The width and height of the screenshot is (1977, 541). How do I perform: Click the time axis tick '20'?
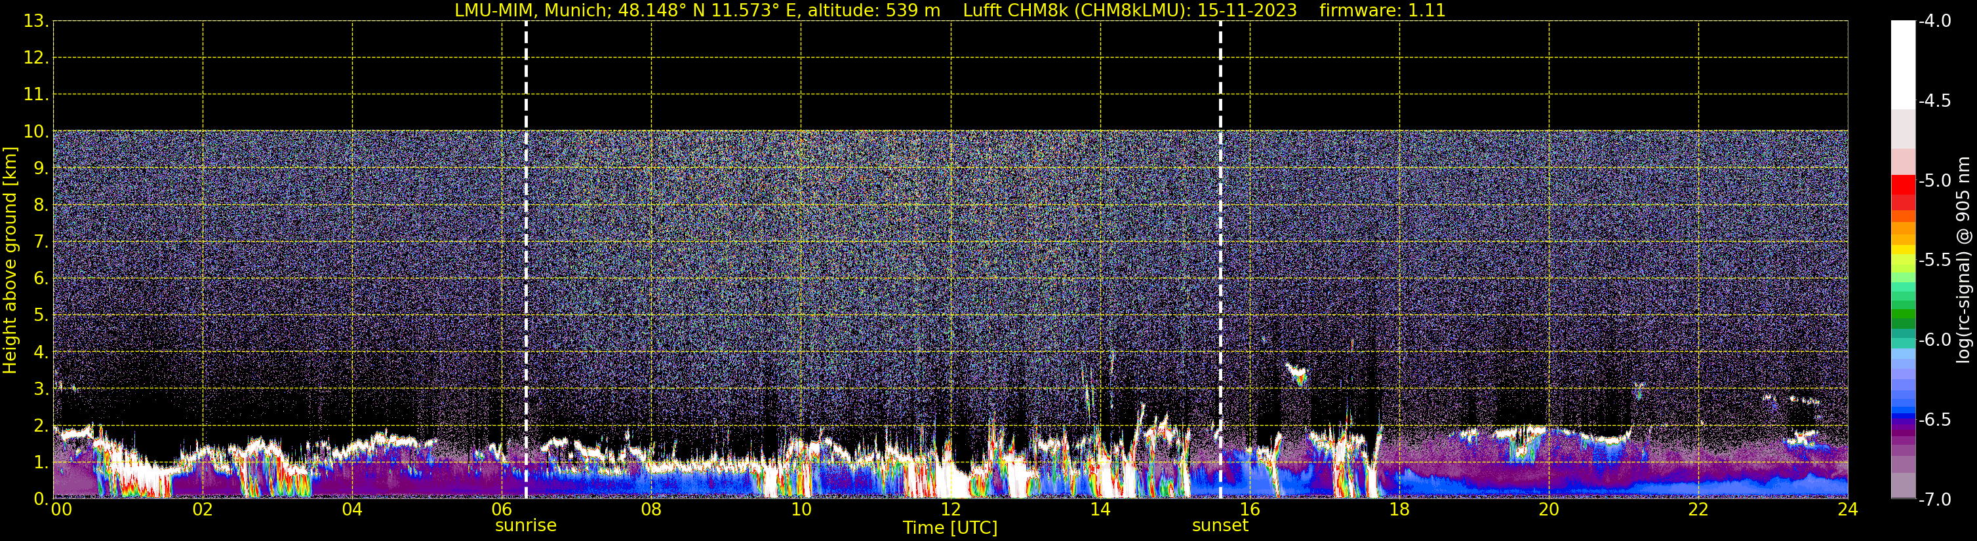(x=1549, y=510)
